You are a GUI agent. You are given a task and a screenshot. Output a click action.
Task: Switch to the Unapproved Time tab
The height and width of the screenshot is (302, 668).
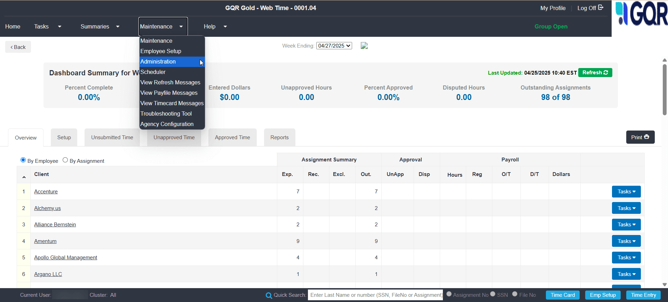click(174, 137)
